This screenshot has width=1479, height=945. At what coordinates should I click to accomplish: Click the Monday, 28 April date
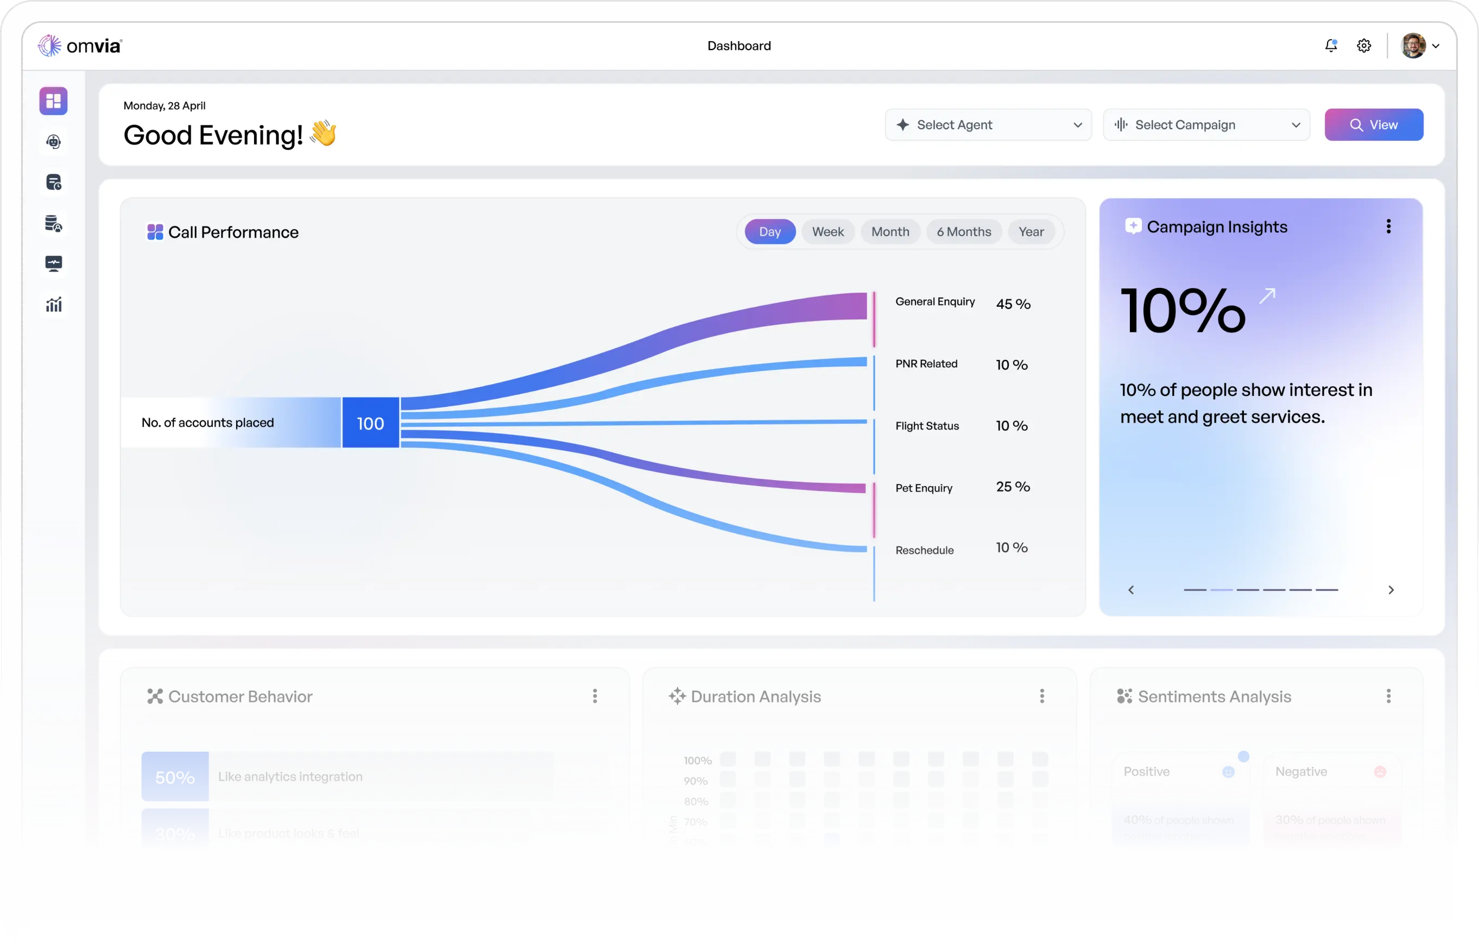(165, 106)
